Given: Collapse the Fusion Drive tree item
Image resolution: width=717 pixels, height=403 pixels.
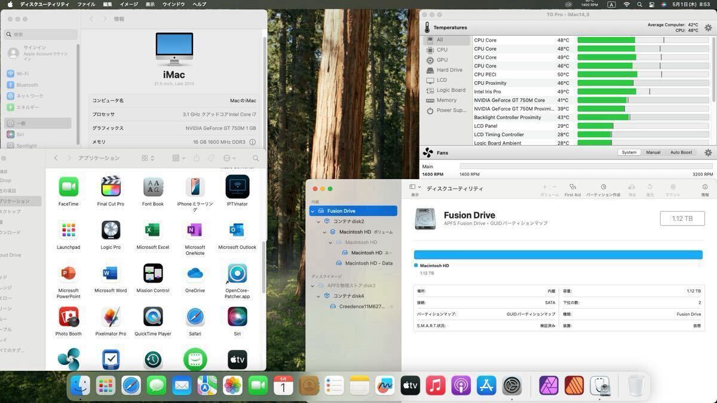Looking at the screenshot, I should tap(312, 211).
